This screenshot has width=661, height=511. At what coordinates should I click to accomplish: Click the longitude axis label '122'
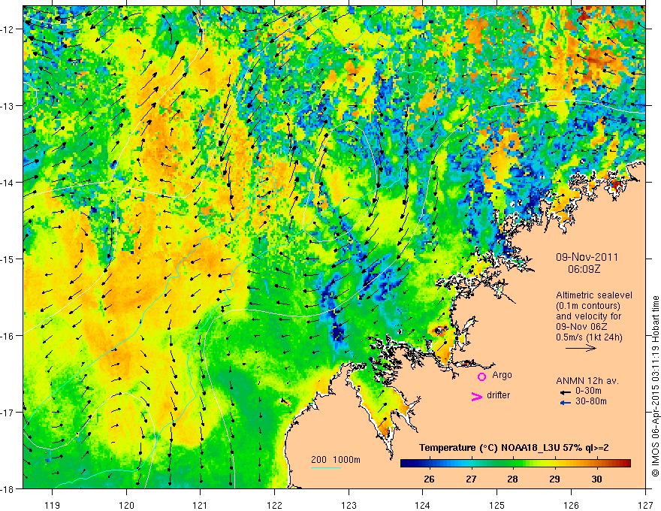274,505
